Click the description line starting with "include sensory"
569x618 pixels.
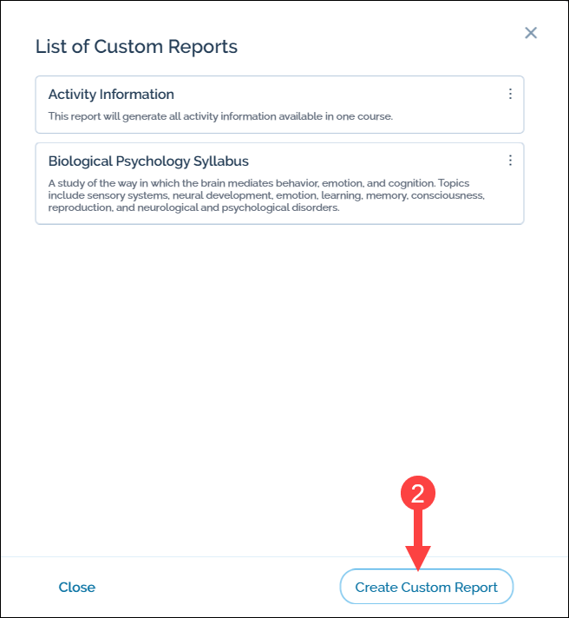point(265,195)
